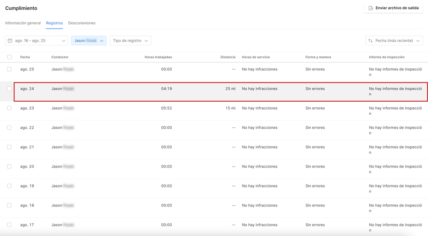
Task: Click the calendar icon in date filter
Action: pos(10,41)
